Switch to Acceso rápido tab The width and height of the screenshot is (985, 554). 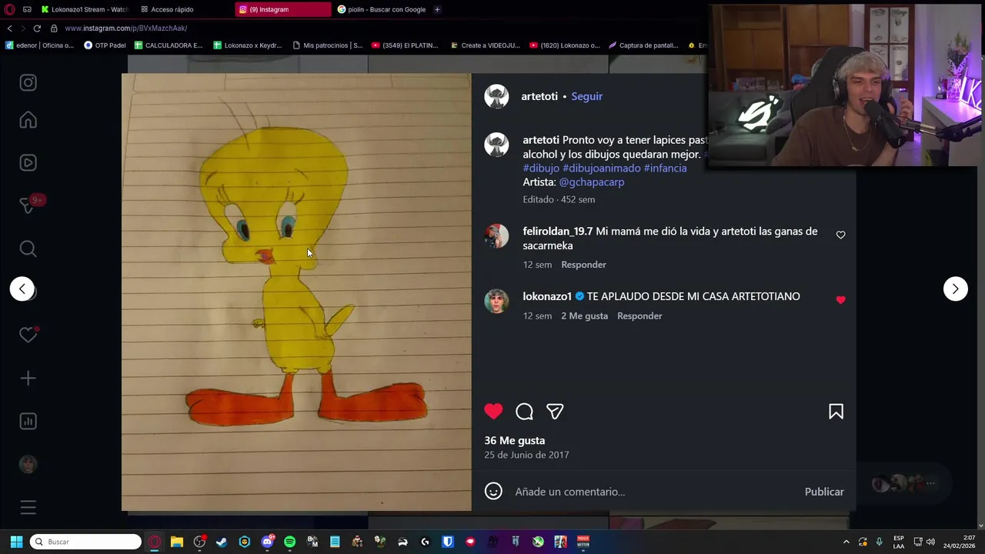(x=172, y=9)
